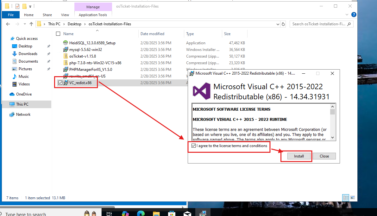Click the Music folder icon
Viewport: 377px width, 216px height.
(x=15, y=77)
